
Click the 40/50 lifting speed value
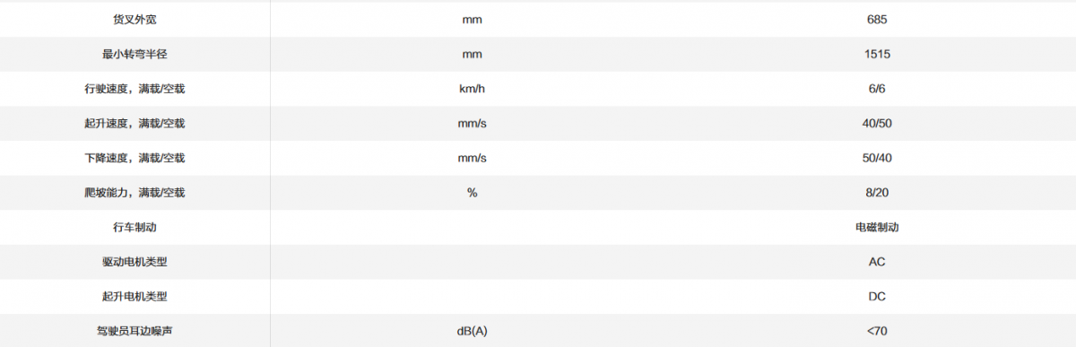tap(877, 123)
